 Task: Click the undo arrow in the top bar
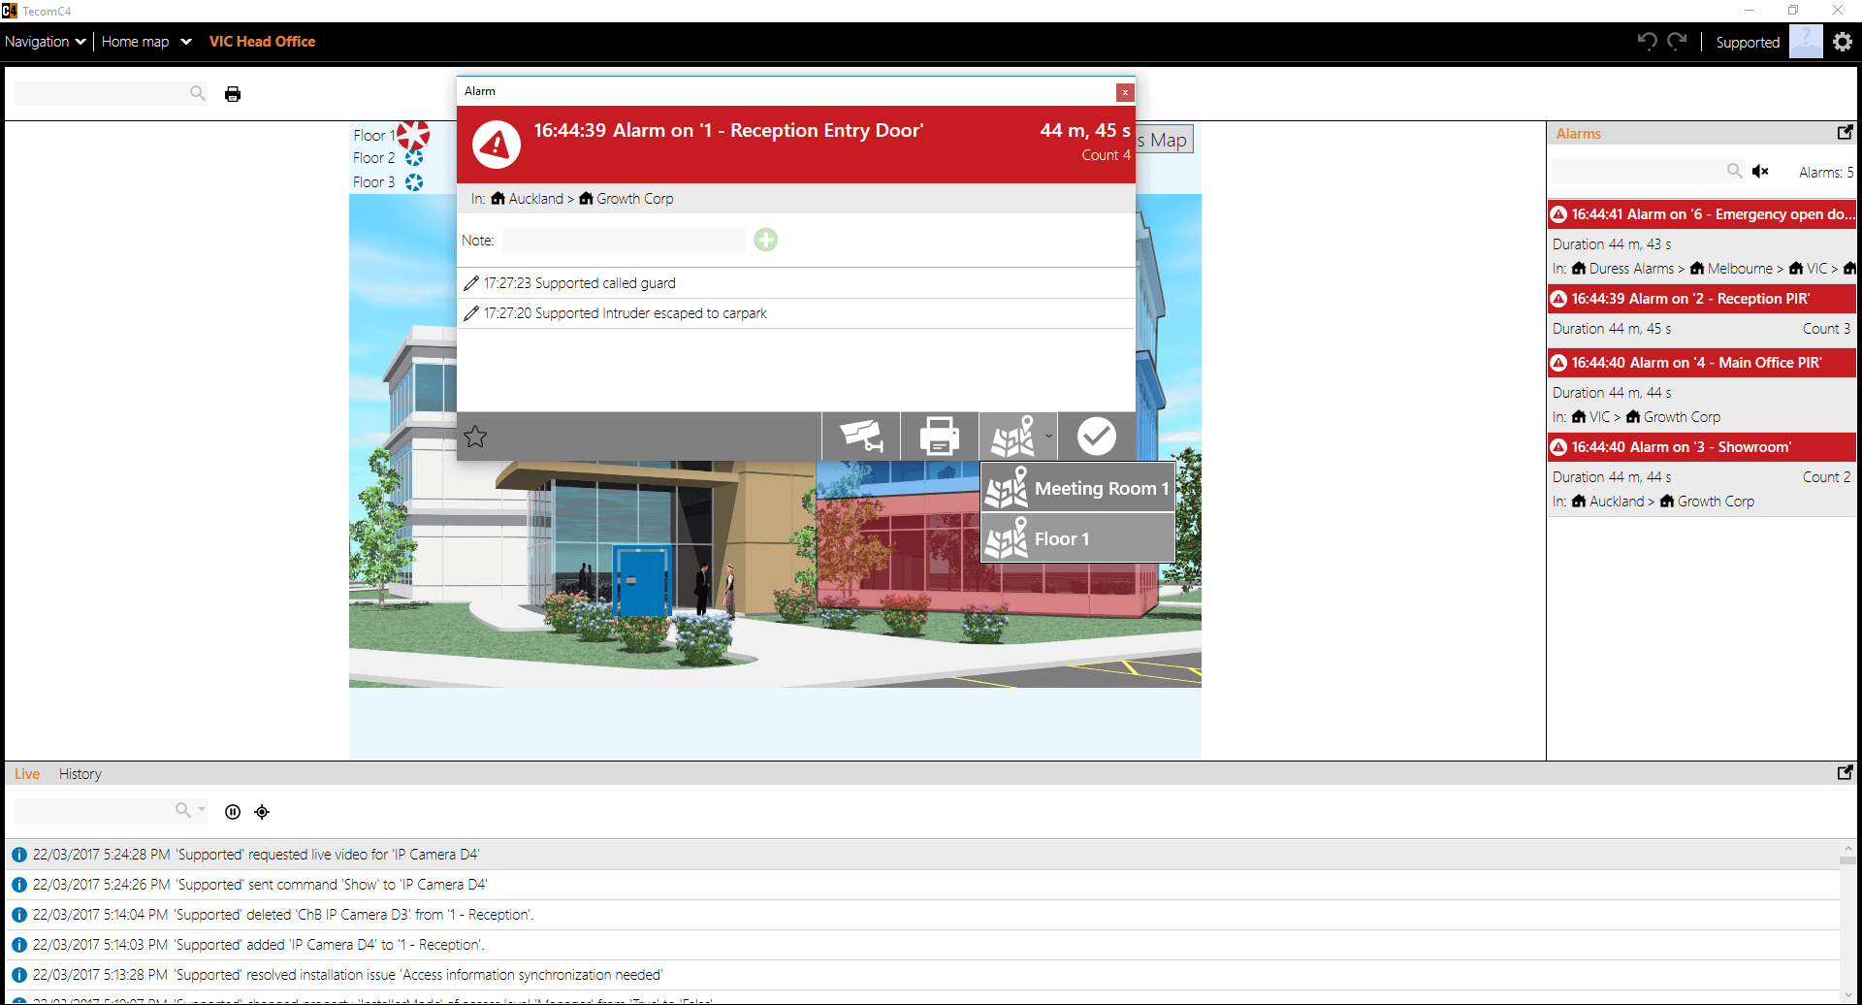[x=1647, y=42]
